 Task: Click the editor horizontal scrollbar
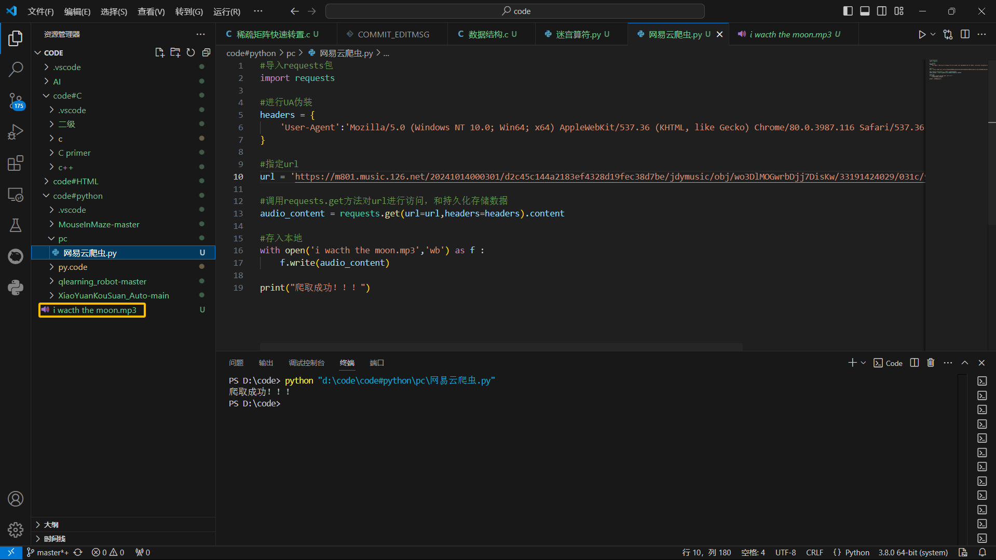click(501, 346)
